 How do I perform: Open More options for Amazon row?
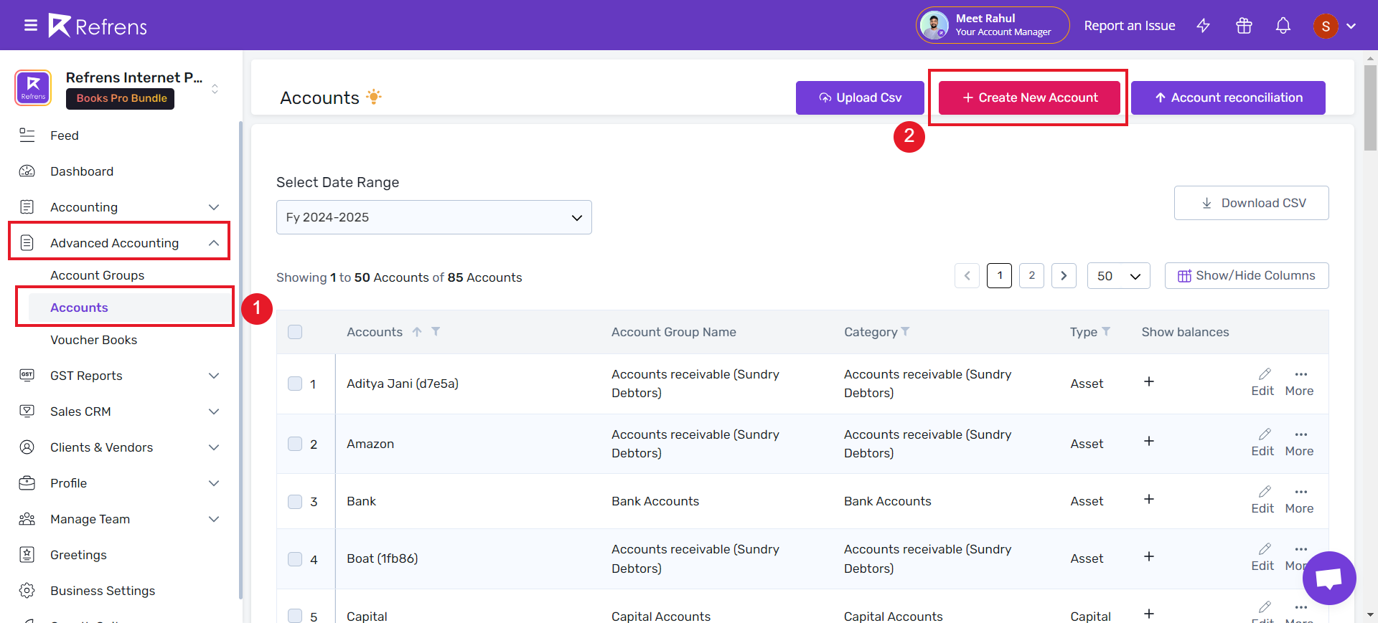pyautogui.click(x=1300, y=443)
